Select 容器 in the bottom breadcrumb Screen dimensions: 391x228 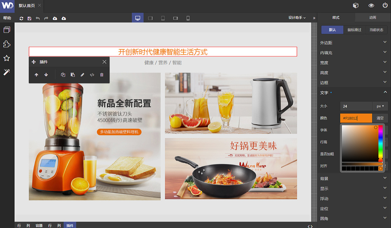(x=39, y=225)
